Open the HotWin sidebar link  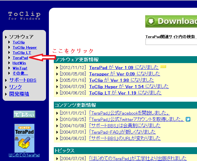[x=19, y=63]
